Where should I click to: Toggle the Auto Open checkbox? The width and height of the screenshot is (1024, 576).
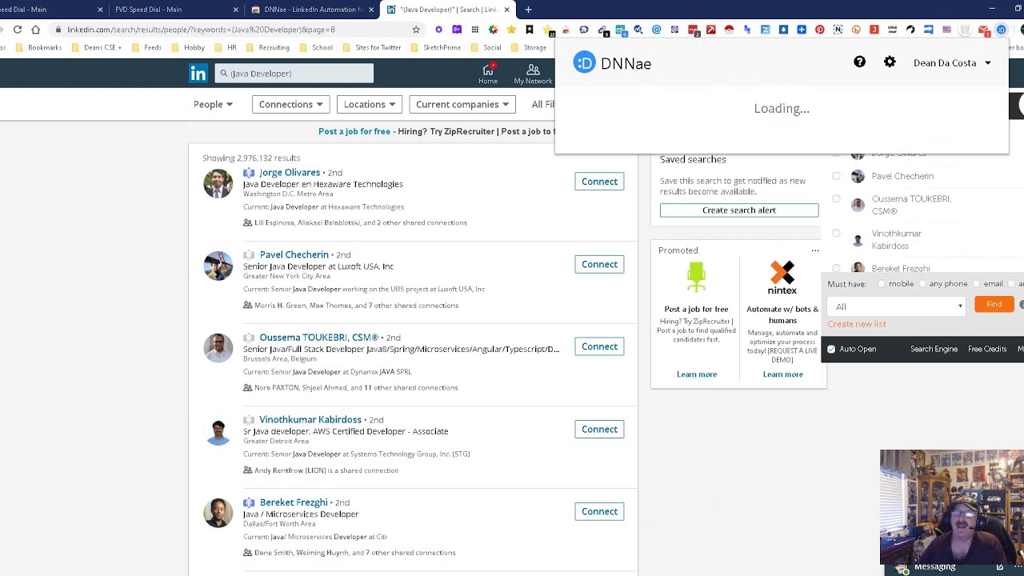pyautogui.click(x=831, y=350)
